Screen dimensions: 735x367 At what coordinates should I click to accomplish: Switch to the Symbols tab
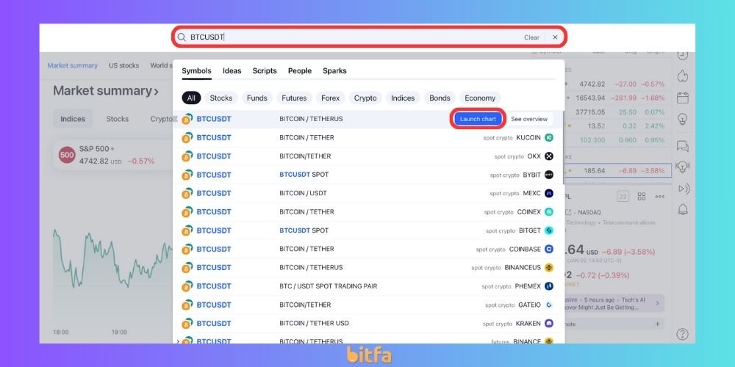pos(196,70)
